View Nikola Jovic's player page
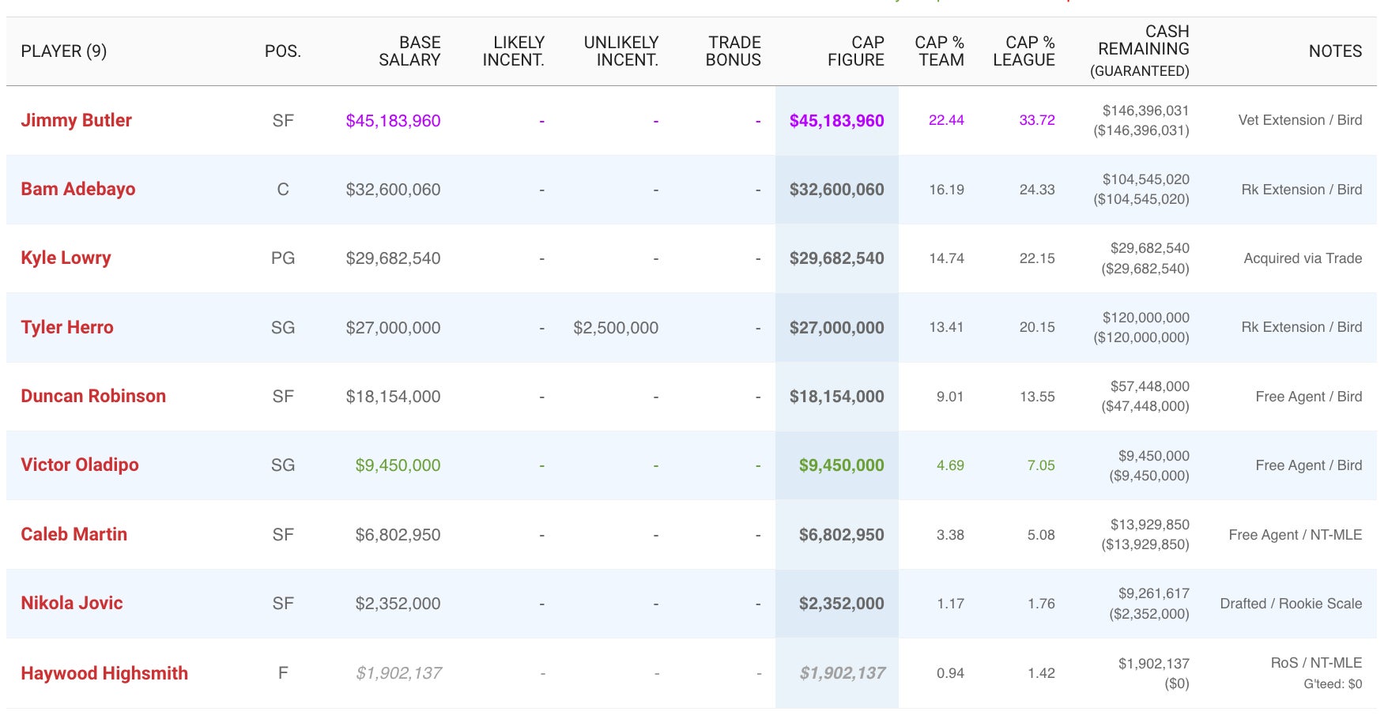Viewport: 1388px width, 719px height. [71, 603]
